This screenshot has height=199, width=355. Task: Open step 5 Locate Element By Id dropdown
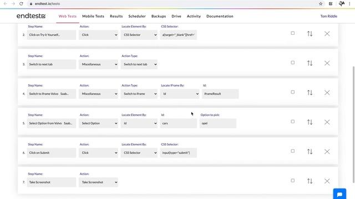tap(139, 123)
